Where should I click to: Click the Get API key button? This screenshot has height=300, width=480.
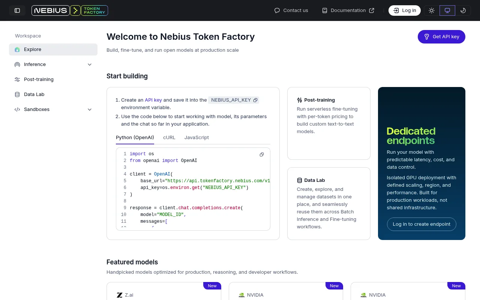click(441, 37)
